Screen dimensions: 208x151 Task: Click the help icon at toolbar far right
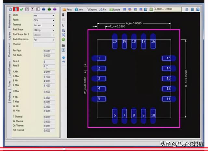[x=198, y=9]
